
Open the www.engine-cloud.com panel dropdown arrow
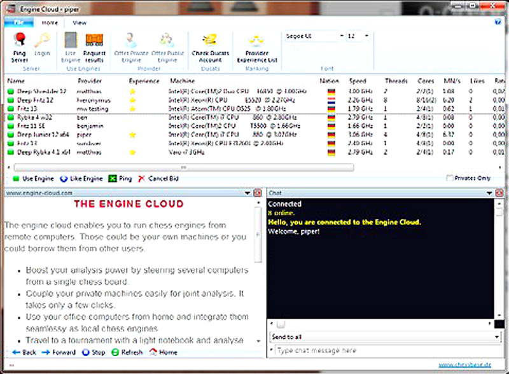pos(248,193)
